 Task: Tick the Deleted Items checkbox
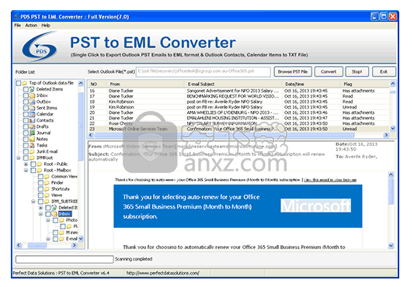point(26,89)
